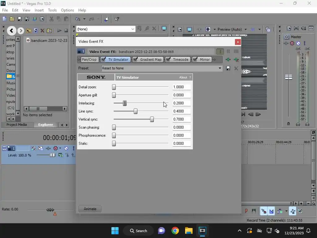This screenshot has height=238, width=317.
Task: Switch to the Explorer tab
Action: (46, 125)
